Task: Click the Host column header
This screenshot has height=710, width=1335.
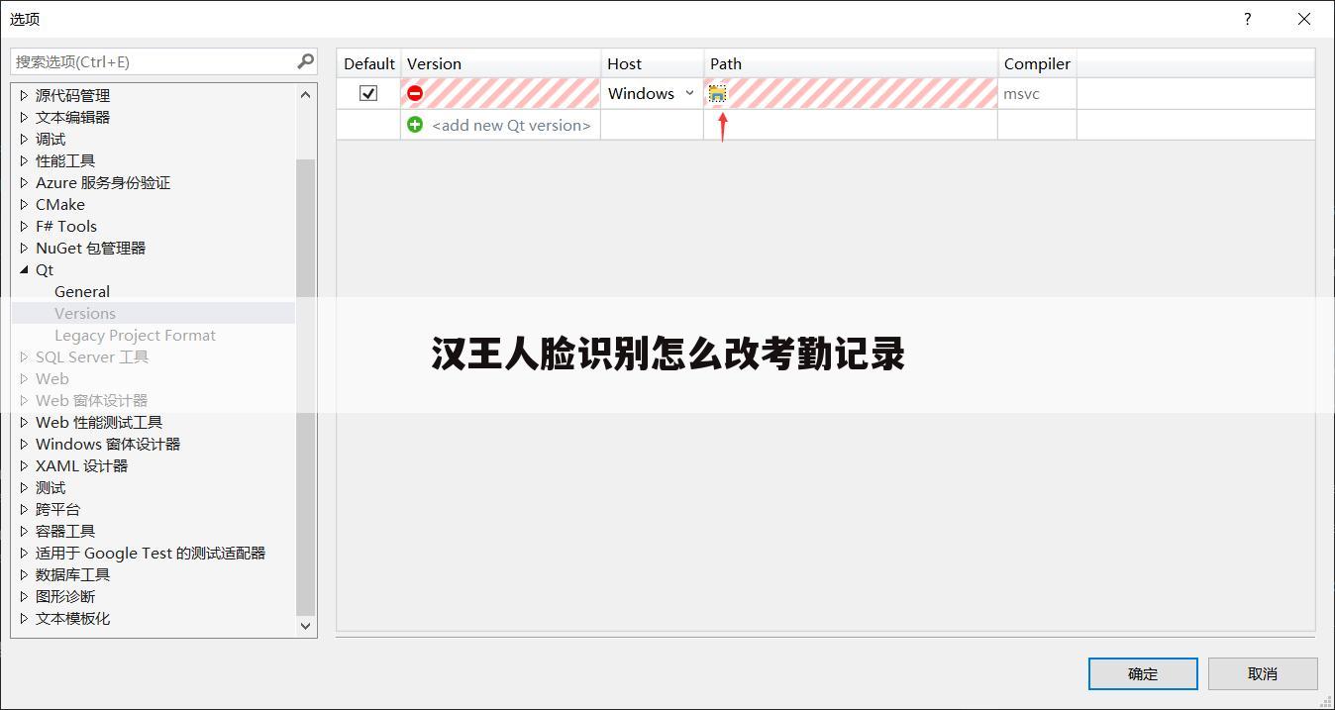Action: (652, 63)
